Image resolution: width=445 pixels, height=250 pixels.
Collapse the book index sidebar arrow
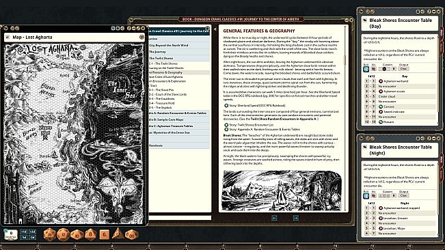point(215,29)
